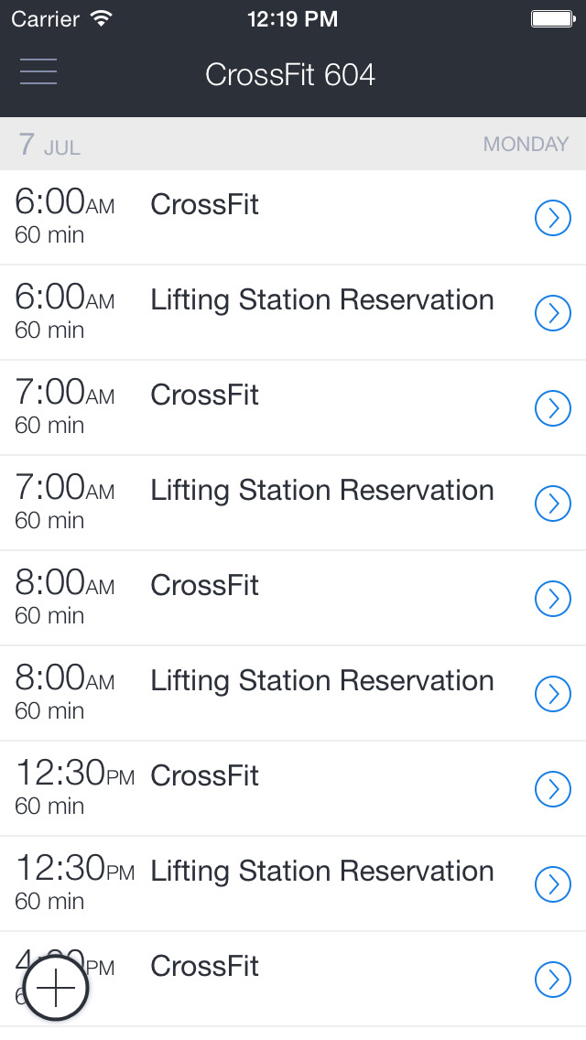586x1040 pixels.
Task: Tap the battery indicator in status bar
Action: 552,18
